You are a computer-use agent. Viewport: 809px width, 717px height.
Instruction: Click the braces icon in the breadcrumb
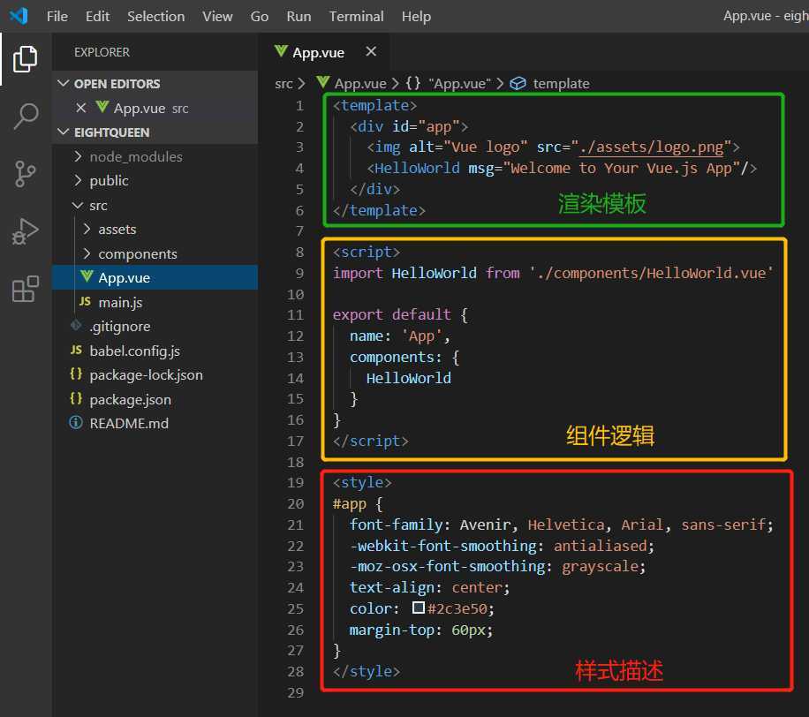412,83
